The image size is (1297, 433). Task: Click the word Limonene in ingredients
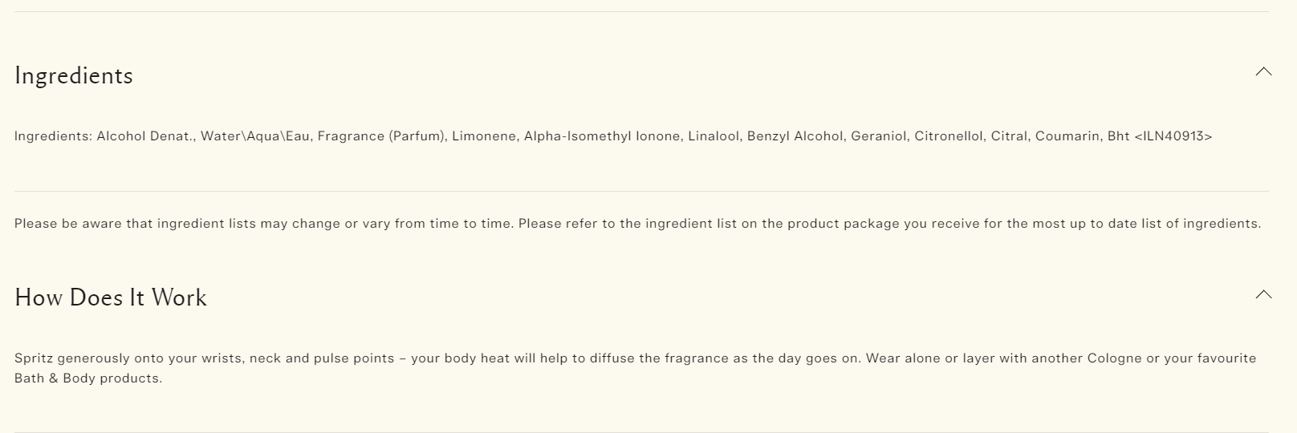click(484, 136)
